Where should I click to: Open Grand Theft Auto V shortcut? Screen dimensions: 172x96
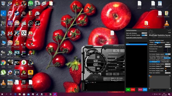coord(3,24)
